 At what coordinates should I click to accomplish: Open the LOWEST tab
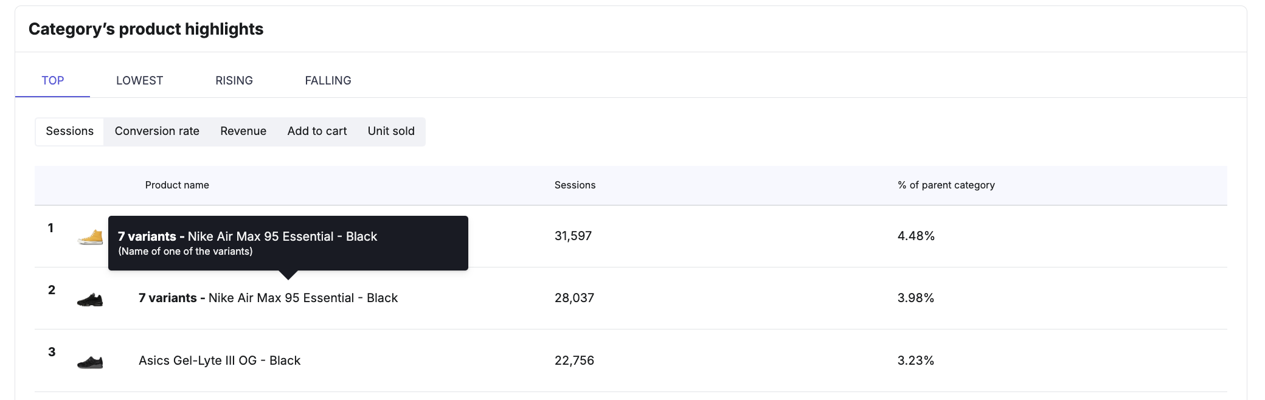click(140, 80)
